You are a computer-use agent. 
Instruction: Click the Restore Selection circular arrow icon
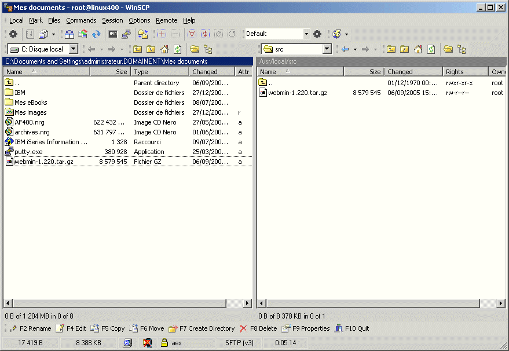[x=232, y=34]
